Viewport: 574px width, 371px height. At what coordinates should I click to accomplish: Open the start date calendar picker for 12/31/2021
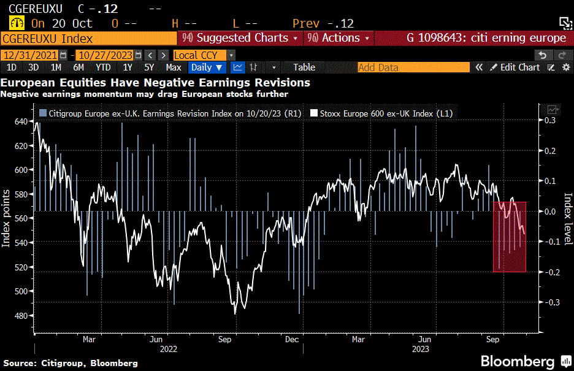coord(63,55)
